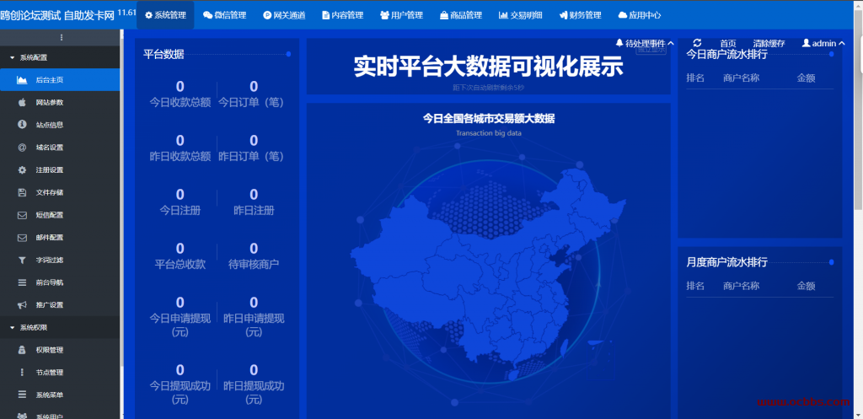This screenshot has height=419, width=863.
Task: Click the apple icon beside 网站参数
Action: (22, 102)
